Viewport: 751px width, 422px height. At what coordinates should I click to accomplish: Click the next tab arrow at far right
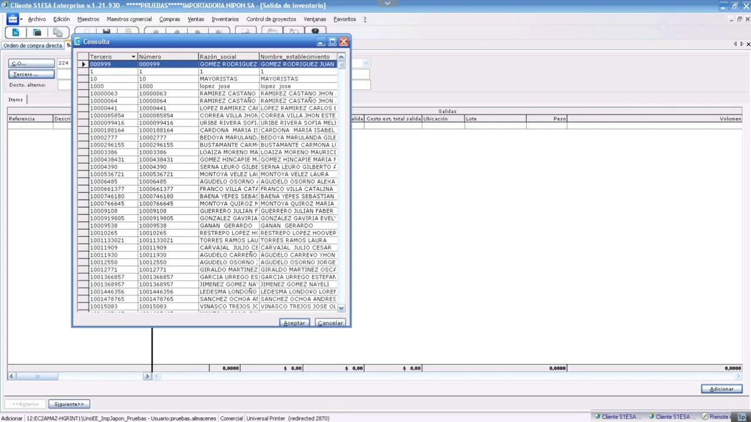tap(742, 44)
